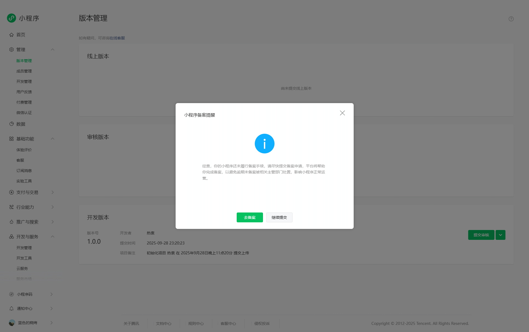Open 体验评价 menu item

pos(24,150)
